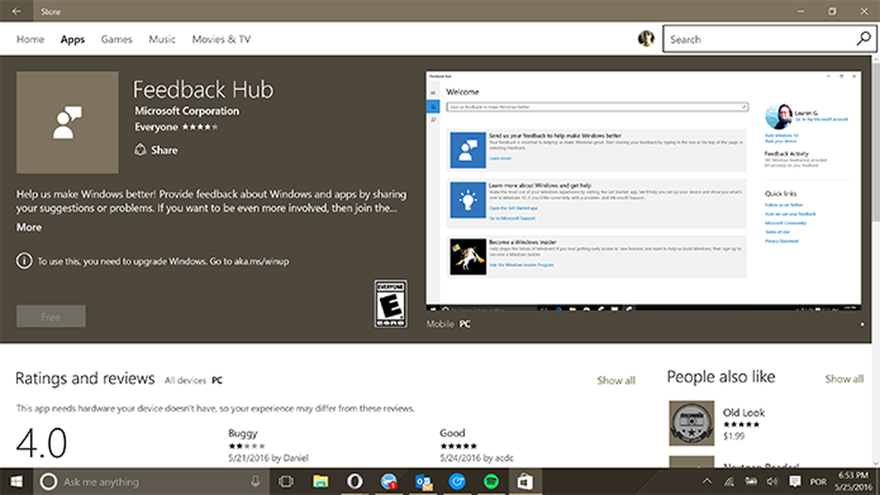Open the ESRB Everyone rating badge

coord(391,304)
